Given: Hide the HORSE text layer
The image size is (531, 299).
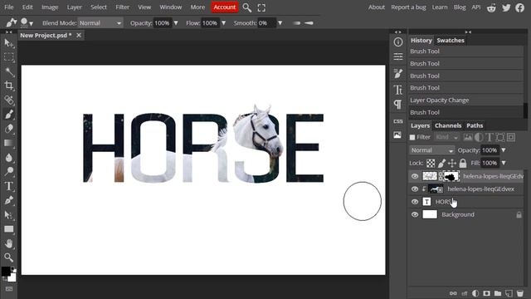Looking at the screenshot, I should 415,202.
